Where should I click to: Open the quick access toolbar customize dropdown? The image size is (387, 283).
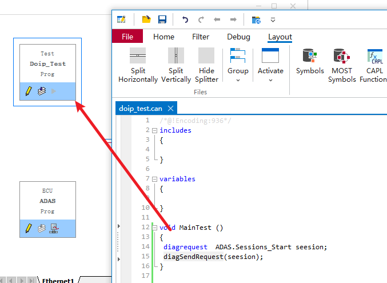(273, 20)
